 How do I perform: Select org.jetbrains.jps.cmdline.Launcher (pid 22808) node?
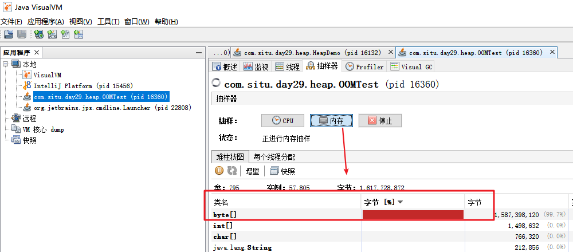[112, 108]
